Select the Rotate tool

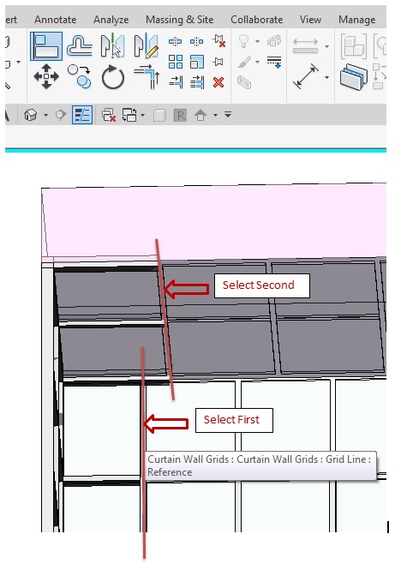[113, 76]
